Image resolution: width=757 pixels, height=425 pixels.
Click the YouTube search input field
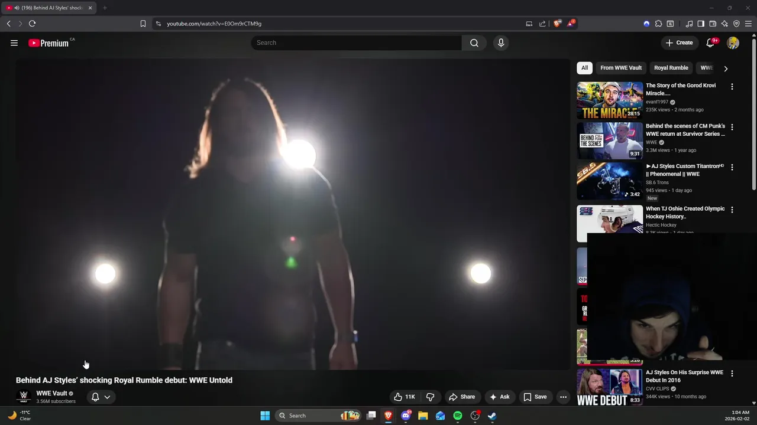pos(357,42)
